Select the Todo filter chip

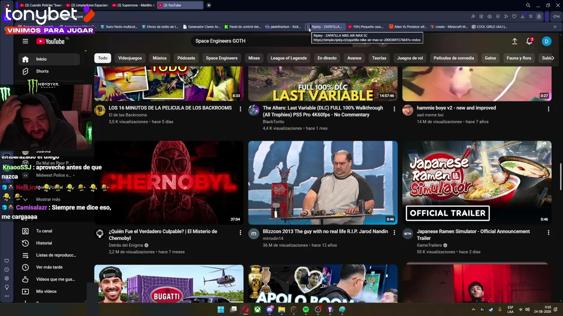(x=102, y=58)
